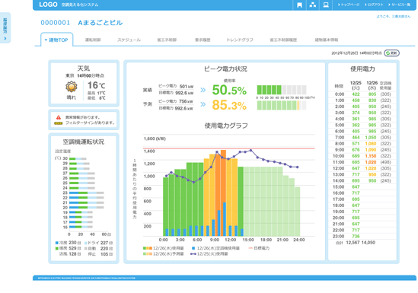Click the double-arrow beside 50.5% usage
Viewport: 418px width, 293px height.
(x=203, y=90)
